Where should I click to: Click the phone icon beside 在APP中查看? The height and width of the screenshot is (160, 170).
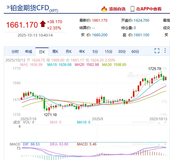click(x=132, y=9)
